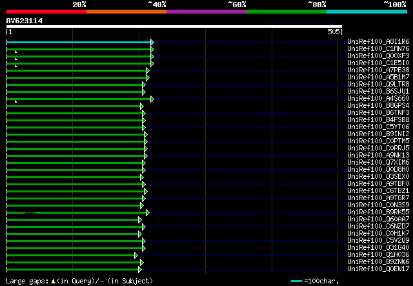This screenshot has width=413, height=286.
Task: Click the start position 1 label
Action: pos(10,32)
